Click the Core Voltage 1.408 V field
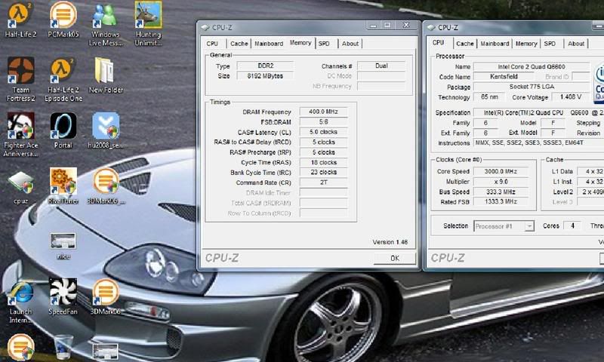This screenshot has width=604, height=362. [571, 97]
